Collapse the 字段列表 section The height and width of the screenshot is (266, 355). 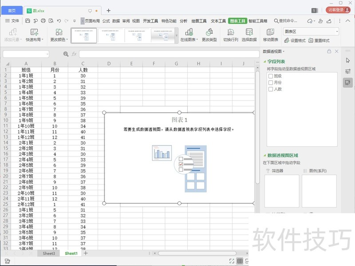coord(264,61)
